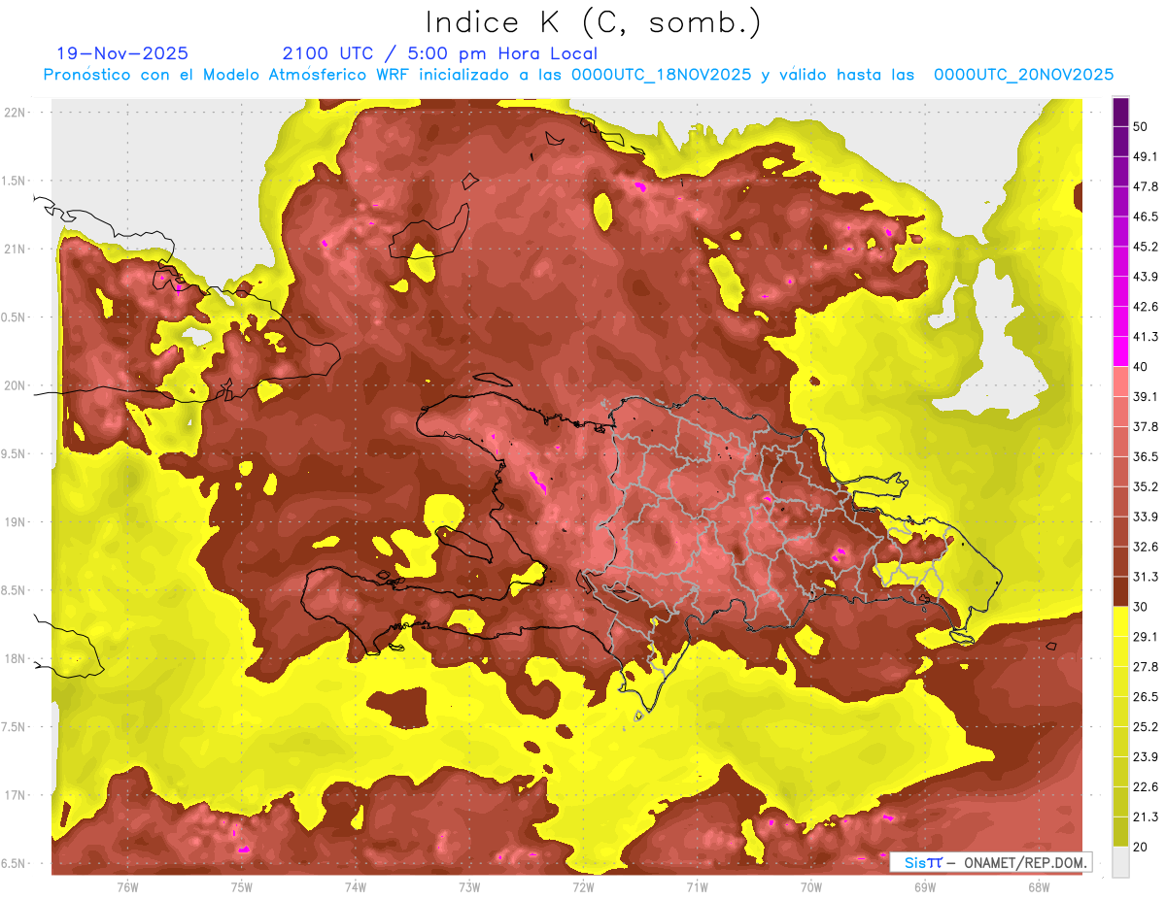This screenshot has height=900, width=1166.
Task: Click the '32.6' value on the color scale
Action: [x=1145, y=547]
